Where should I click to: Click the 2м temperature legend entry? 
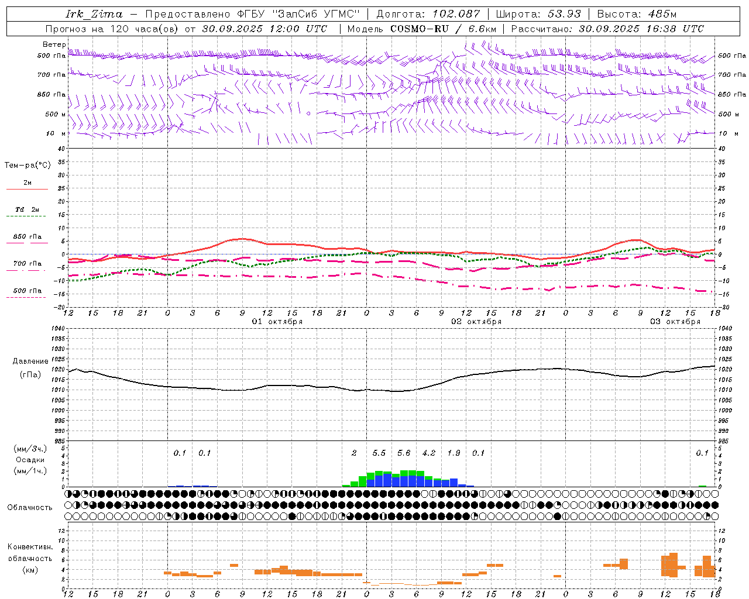[x=28, y=183]
